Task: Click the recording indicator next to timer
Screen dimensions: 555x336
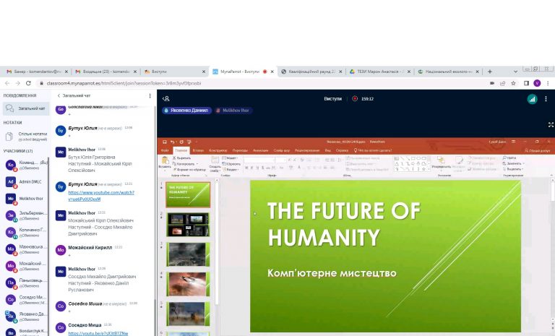Action: (x=355, y=98)
